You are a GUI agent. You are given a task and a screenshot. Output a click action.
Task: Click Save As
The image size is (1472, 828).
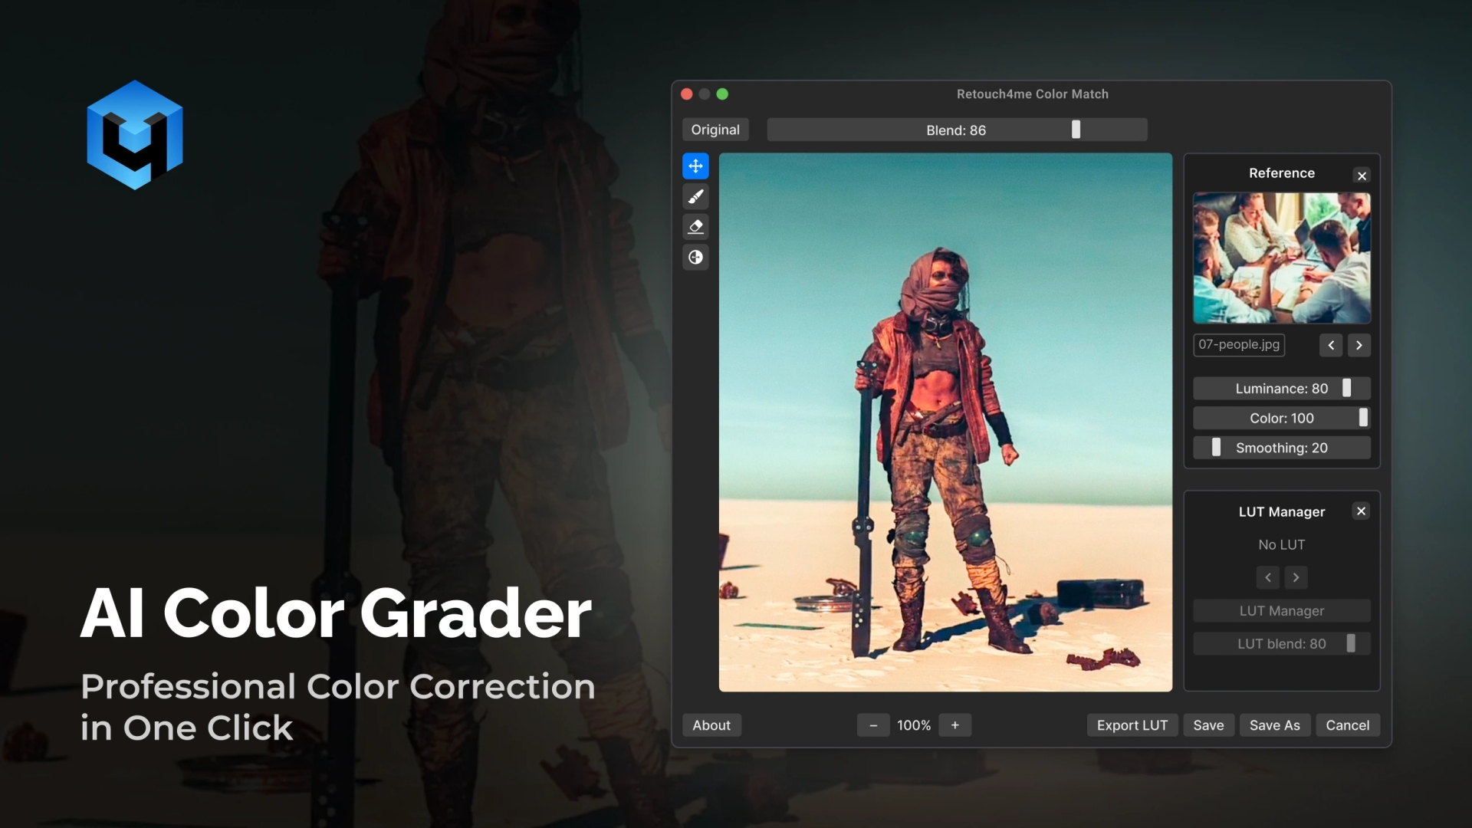point(1274,724)
